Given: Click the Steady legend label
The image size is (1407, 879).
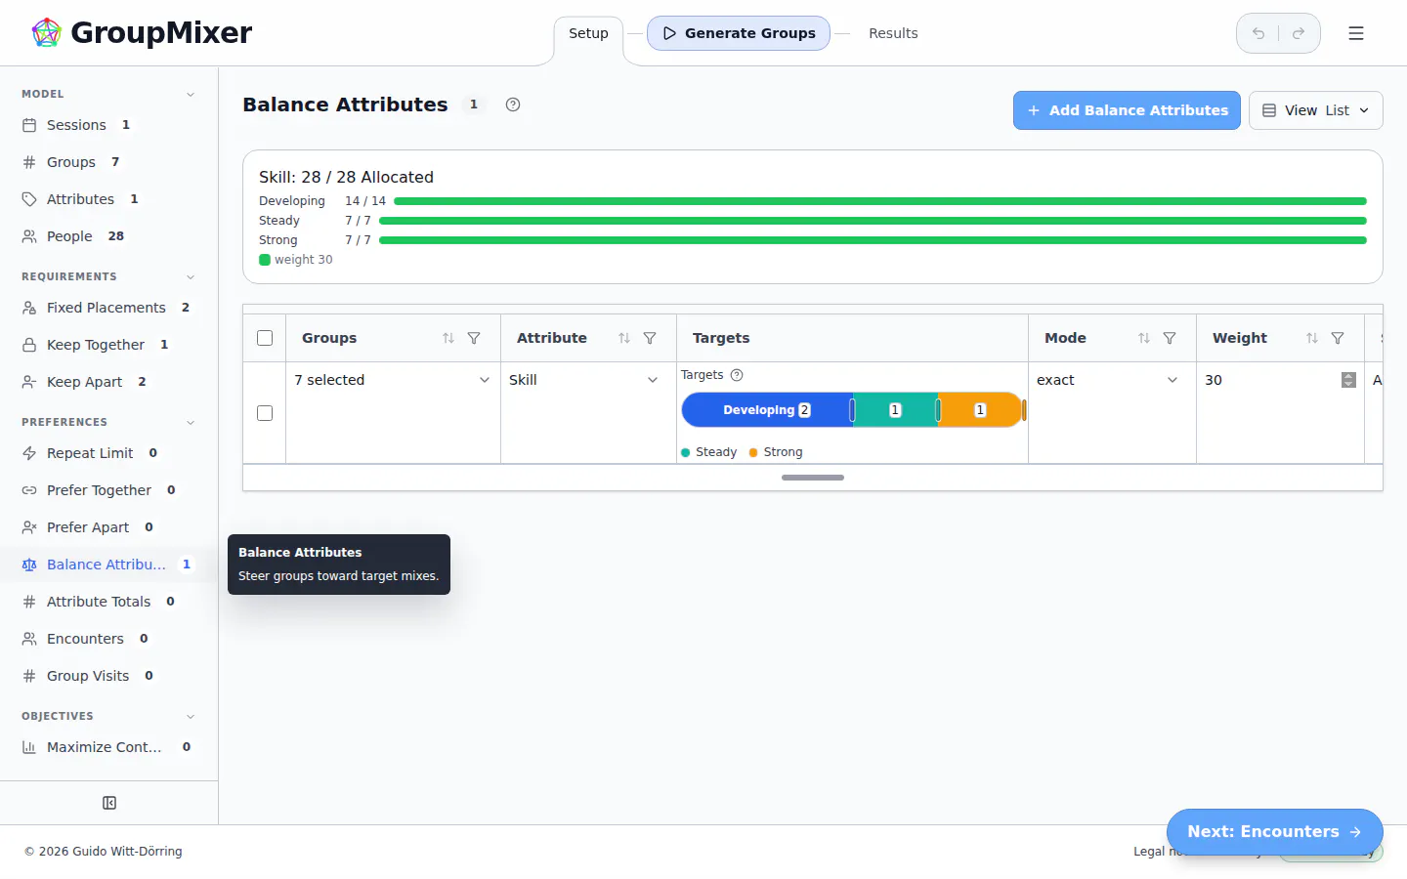Looking at the screenshot, I should click(x=716, y=452).
